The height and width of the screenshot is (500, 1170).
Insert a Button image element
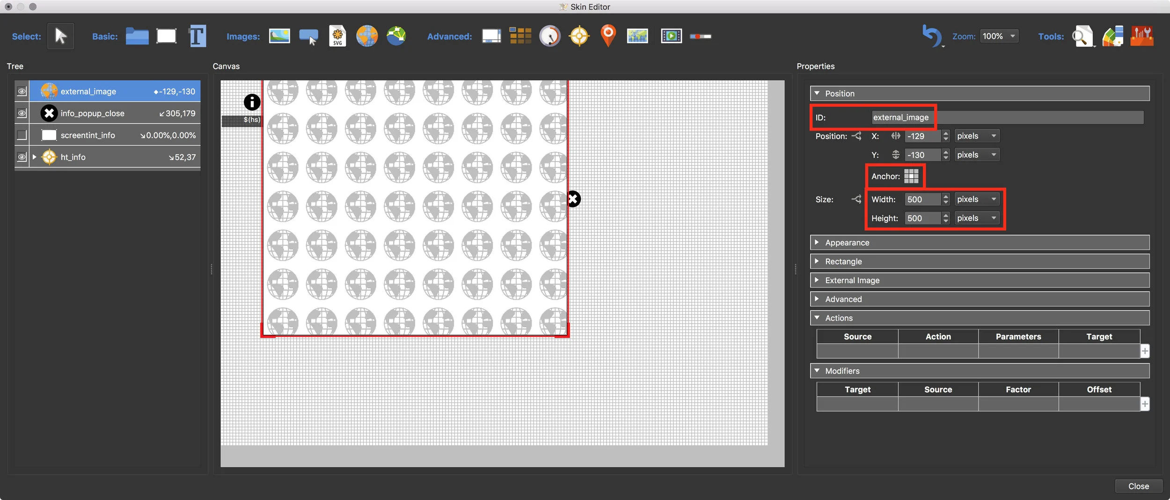coord(309,37)
